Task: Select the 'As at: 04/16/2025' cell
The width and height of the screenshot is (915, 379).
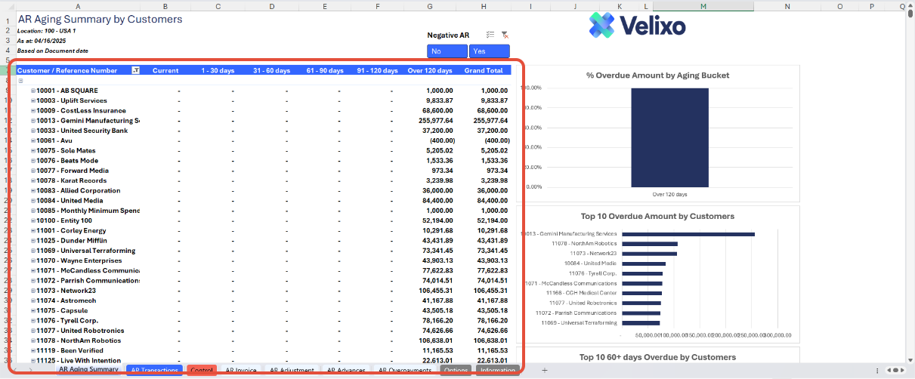Action: tap(42, 41)
